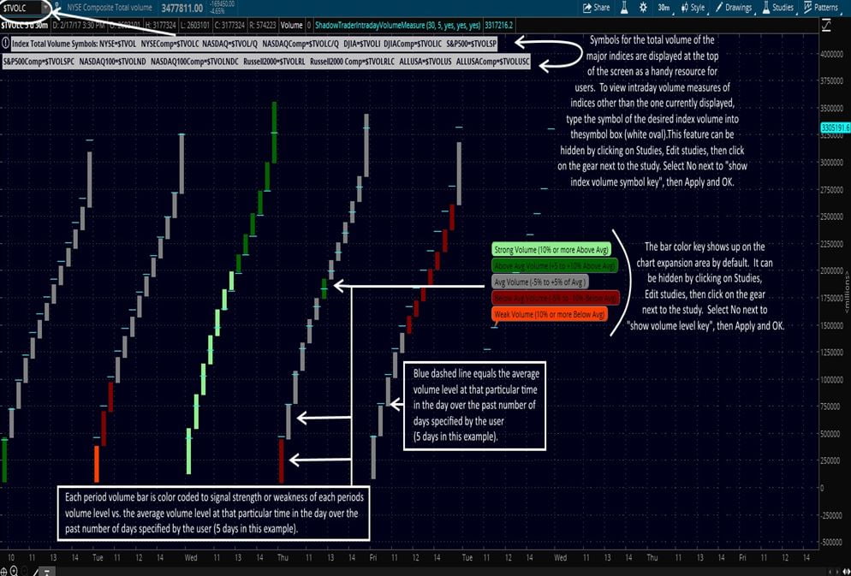Open the Patterns menu
The width and height of the screenshot is (851, 576).
(x=821, y=8)
